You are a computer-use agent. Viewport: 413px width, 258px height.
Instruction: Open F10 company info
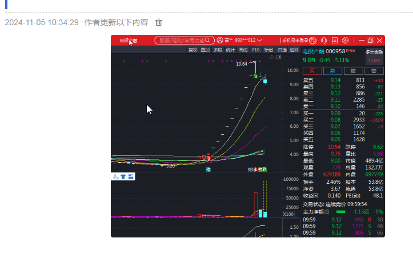256,50
